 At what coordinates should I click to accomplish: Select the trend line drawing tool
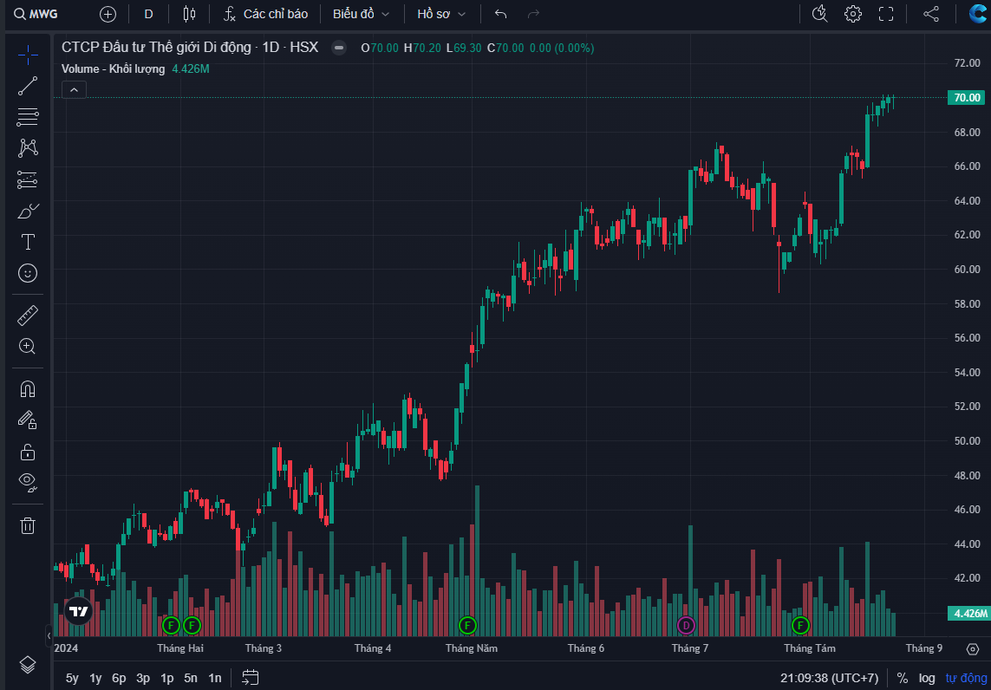point(28,85)
